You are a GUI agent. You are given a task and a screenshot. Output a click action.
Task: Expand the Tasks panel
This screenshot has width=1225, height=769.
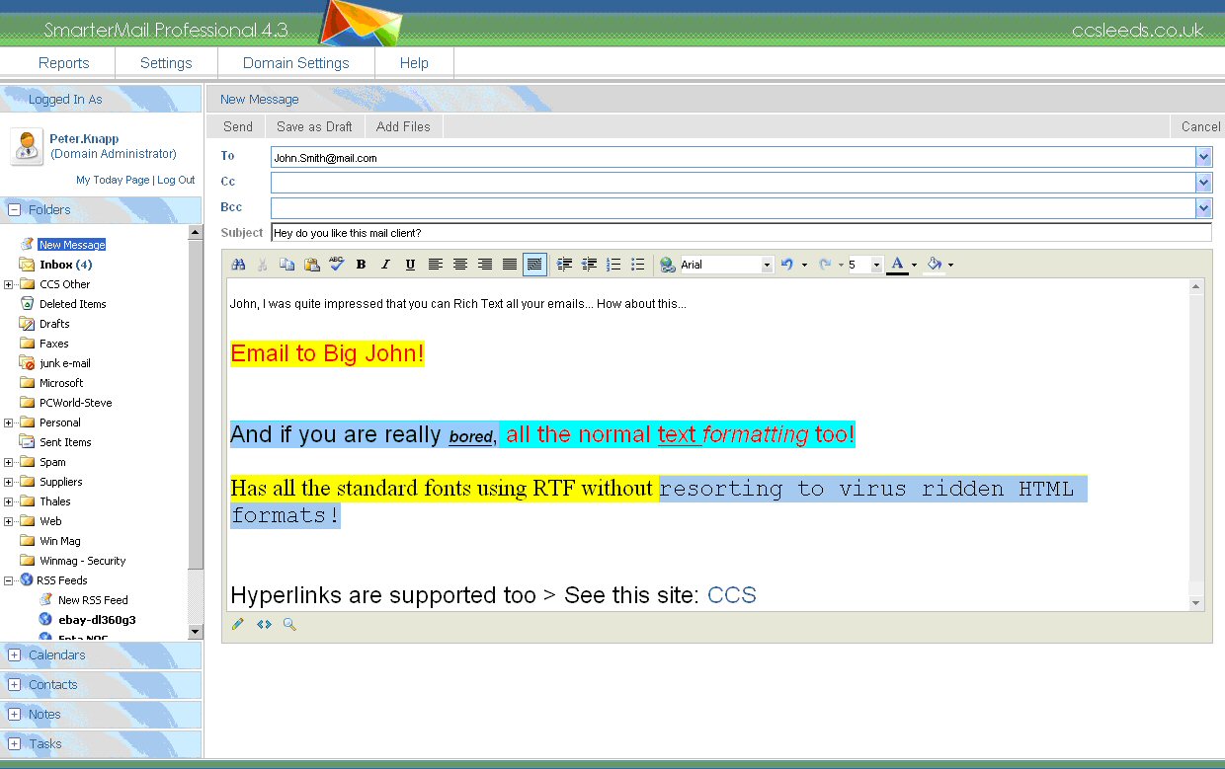(14, 743)
